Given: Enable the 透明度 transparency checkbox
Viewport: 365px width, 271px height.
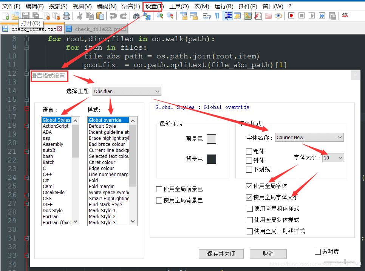Looking at the screenshot, I should point(317,252).
